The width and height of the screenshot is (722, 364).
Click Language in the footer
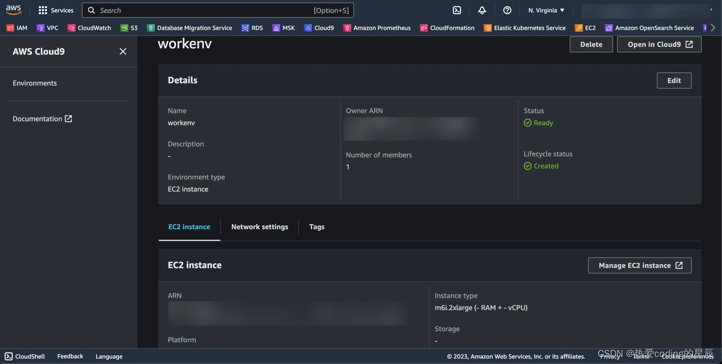coord(109,356)
